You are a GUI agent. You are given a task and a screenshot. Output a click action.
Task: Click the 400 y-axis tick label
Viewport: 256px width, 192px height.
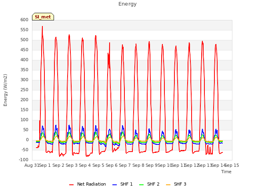(x=24, y=60)
